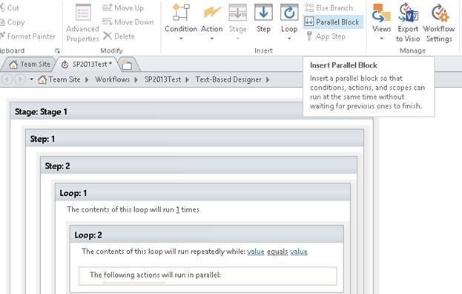Screen dimensions: 462x294
Task: Expand the Stage dropdown arrow
Action: point(237,39)
